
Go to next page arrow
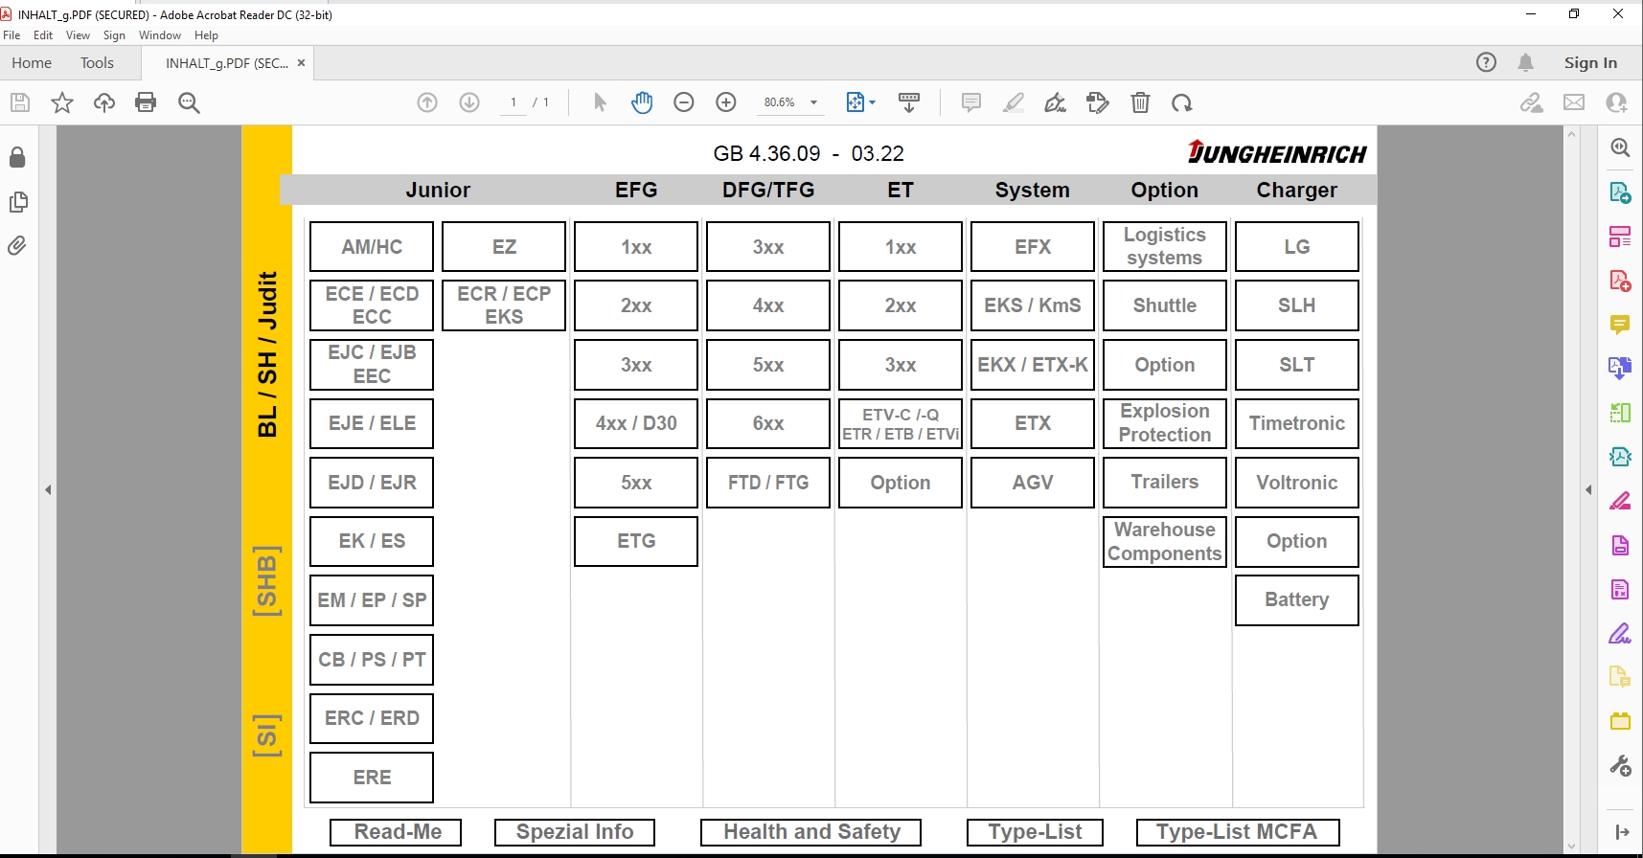click(x=469, y=102)
